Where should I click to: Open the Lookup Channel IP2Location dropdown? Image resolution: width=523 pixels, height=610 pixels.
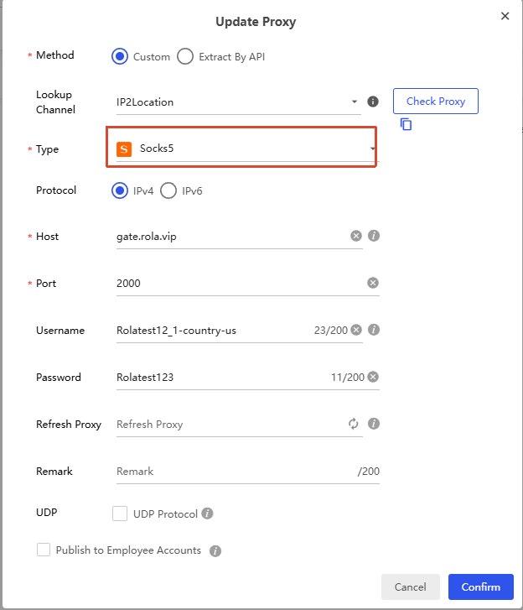(239, 102)
